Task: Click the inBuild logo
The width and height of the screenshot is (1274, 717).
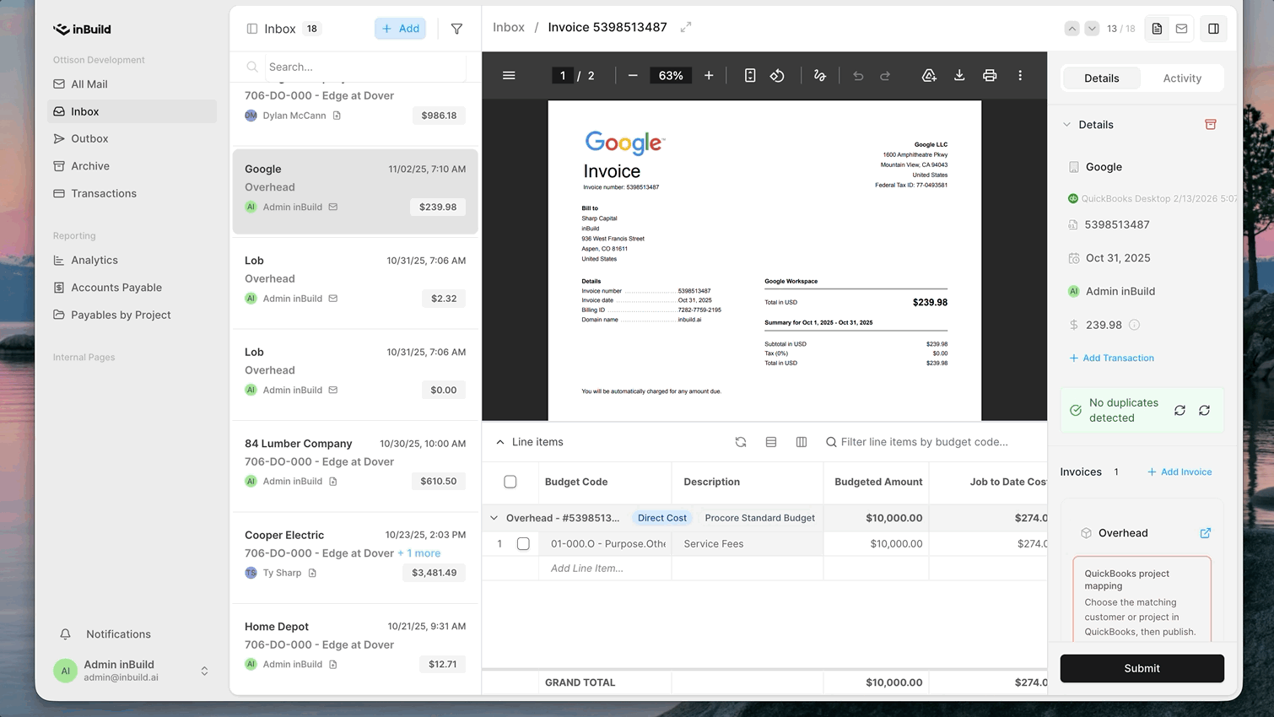Action: pyautogui.click(x=82, y=29)
